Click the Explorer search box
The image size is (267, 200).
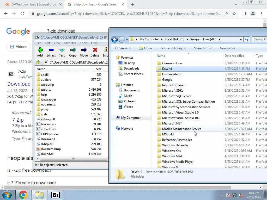(259, 40)
